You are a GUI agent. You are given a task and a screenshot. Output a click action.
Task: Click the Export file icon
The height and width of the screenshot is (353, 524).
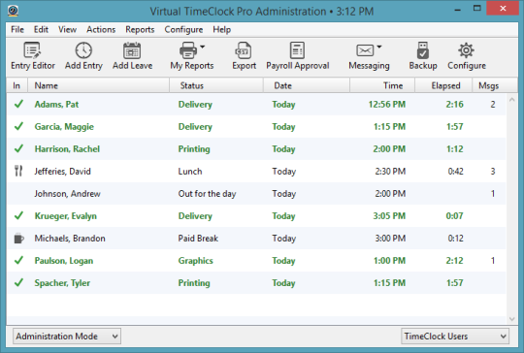[244, 50]
